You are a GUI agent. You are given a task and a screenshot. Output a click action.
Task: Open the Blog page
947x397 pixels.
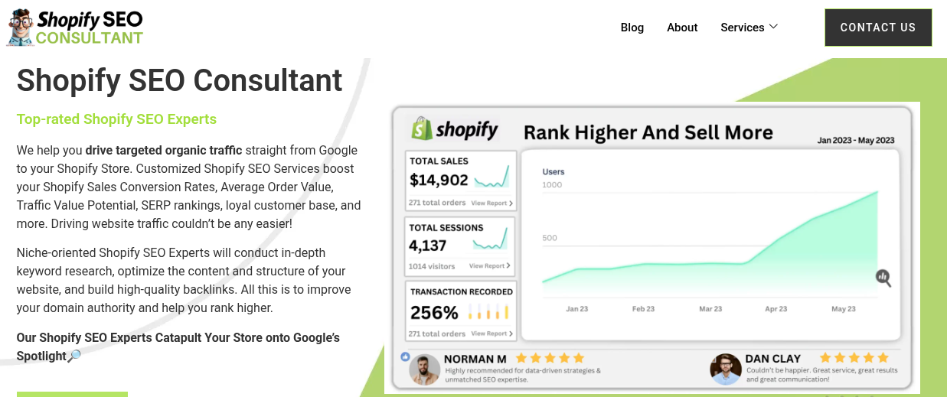(x=632, y=28)
